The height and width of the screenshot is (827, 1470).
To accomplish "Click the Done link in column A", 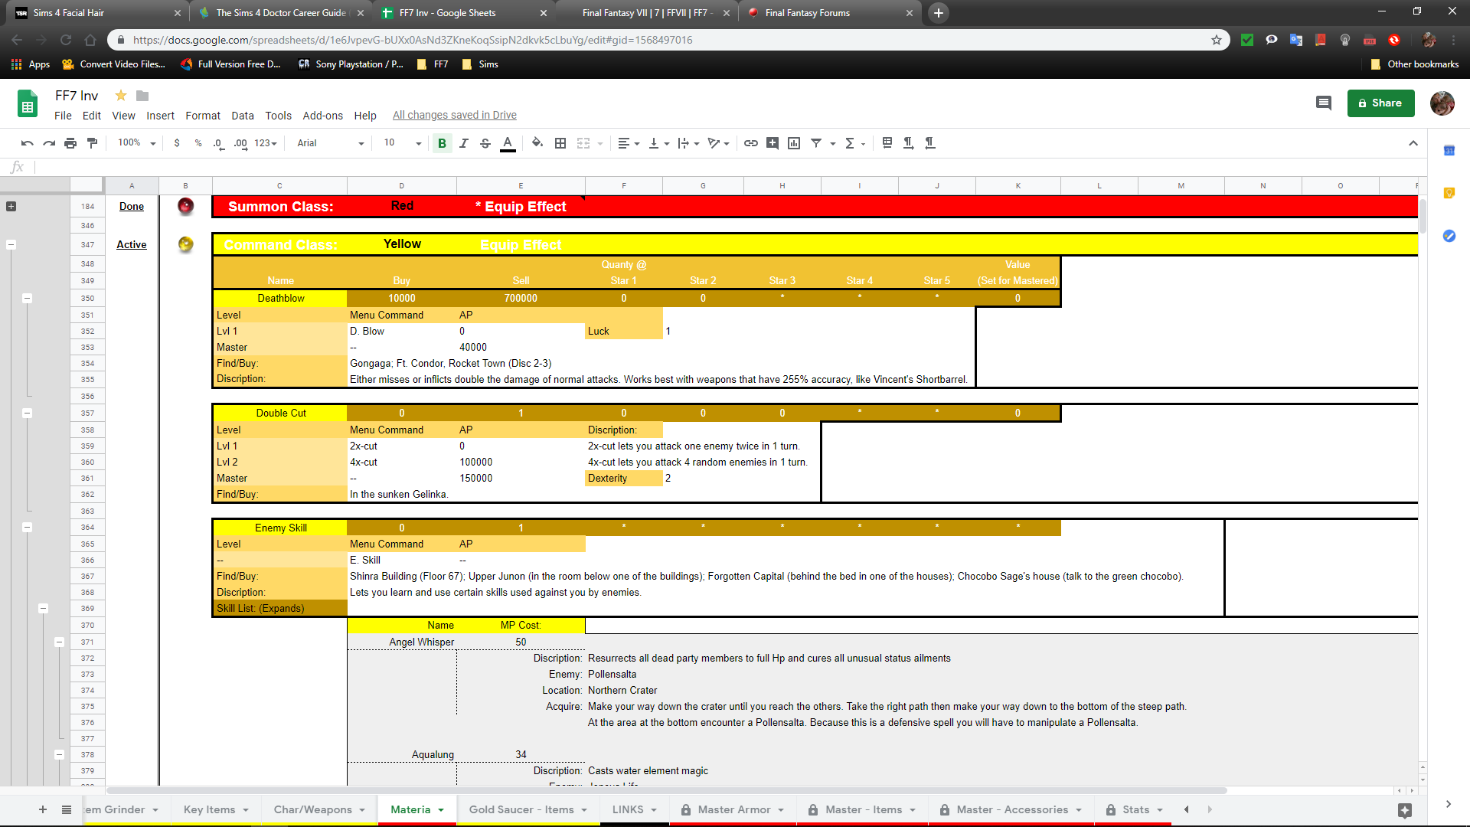I will pos(132,207).
